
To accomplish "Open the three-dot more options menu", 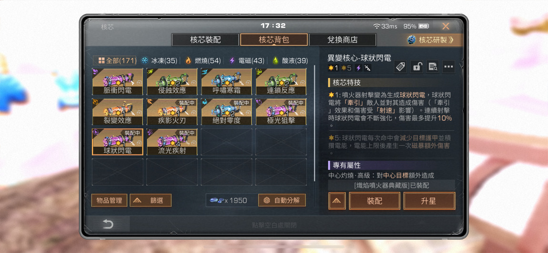I will 449,67.
